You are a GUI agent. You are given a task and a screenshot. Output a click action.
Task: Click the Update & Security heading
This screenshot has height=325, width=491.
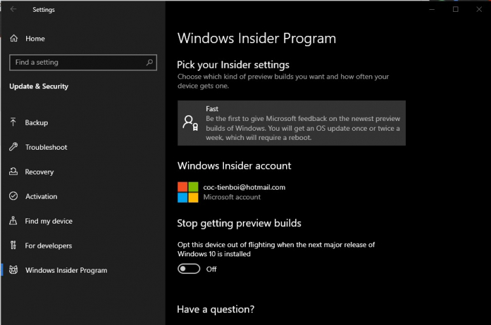[39, 86]
